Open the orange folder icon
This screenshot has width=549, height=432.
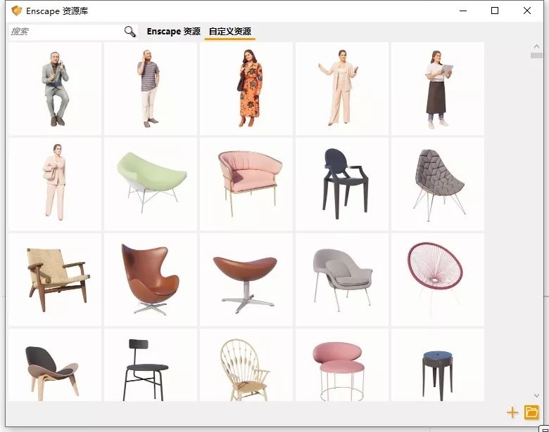click(531, 412)
